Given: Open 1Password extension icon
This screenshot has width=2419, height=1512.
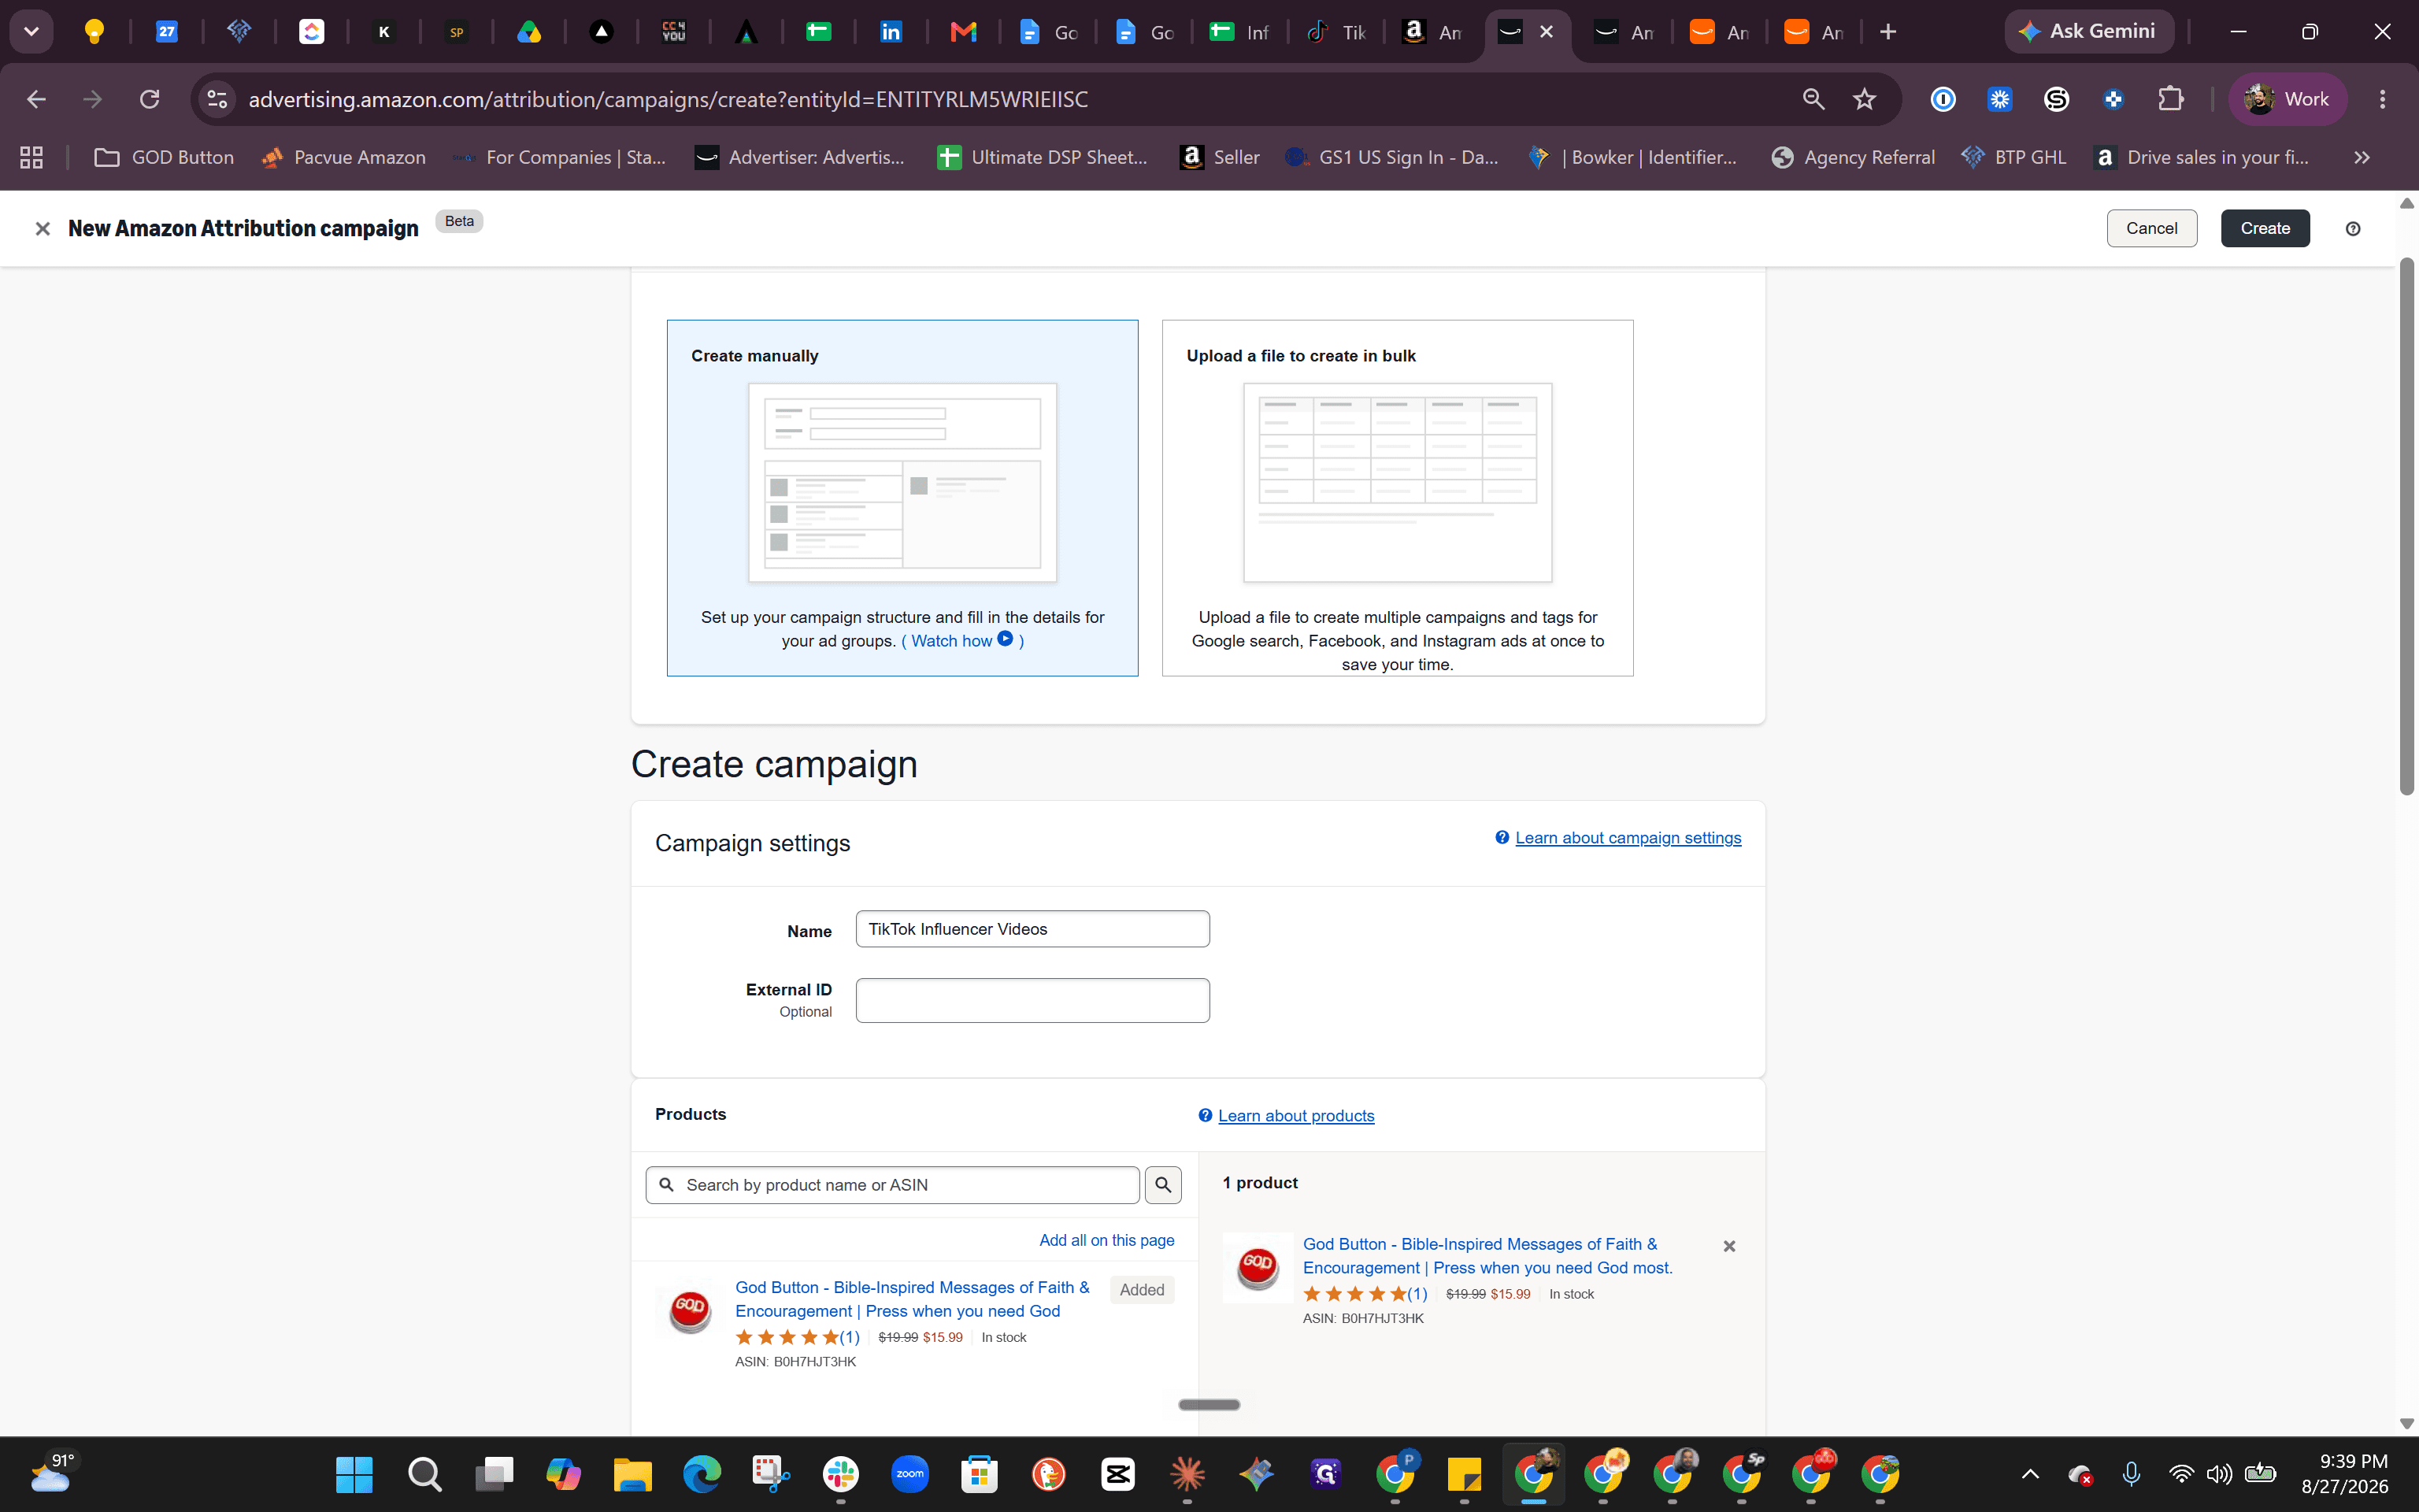Looking at the screenshot, I should point(1943,99).
